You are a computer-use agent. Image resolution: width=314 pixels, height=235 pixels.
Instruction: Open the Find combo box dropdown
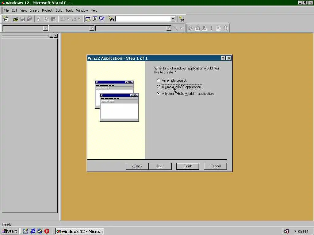173,19
